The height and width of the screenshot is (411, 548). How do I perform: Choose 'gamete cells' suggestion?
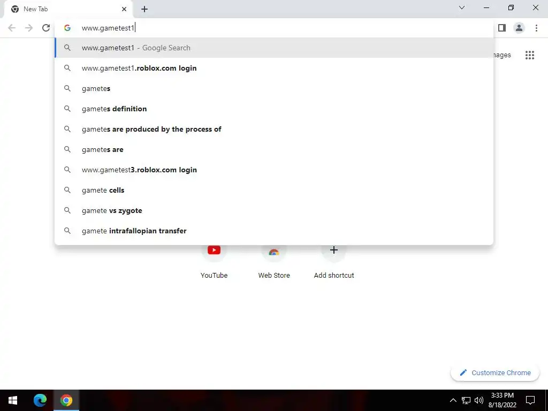(274, 190)
